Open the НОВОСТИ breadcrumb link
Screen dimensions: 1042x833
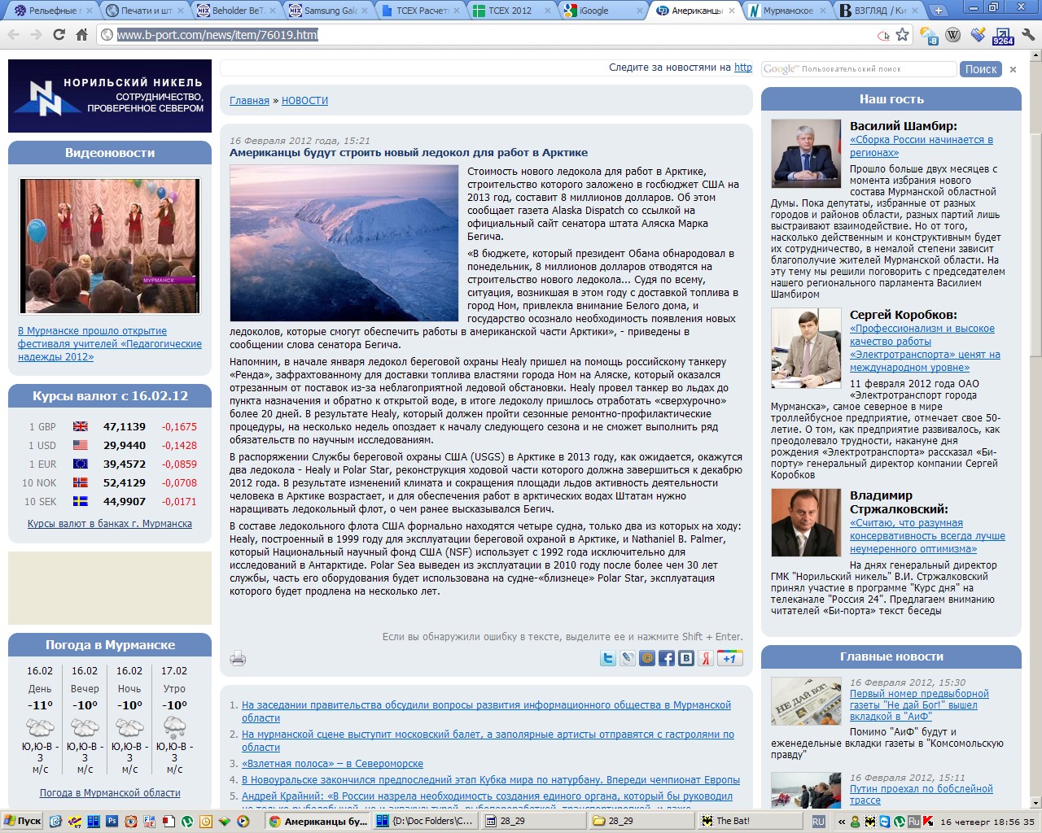pos(304,101)
